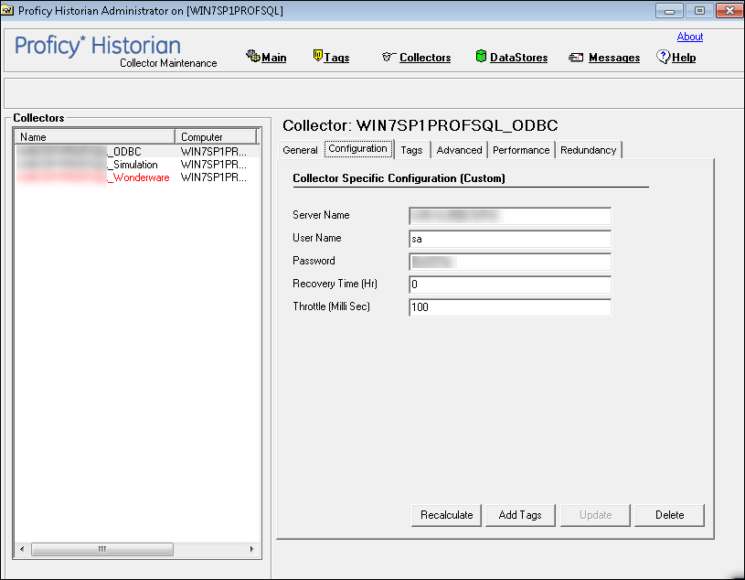
Task: Click the application icon in title bar
Action: pyautogui.click(x=7, y=10)
